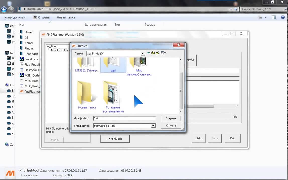The width and height of the screenshot is (288, 180).
Task: Click Flashtool_1.5.0 breadcrumb
Action: [83, 9]
